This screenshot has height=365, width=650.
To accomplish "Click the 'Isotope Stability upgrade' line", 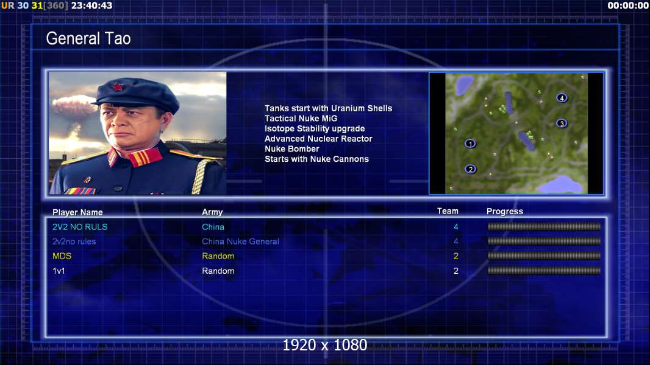I will pos(315,128).
